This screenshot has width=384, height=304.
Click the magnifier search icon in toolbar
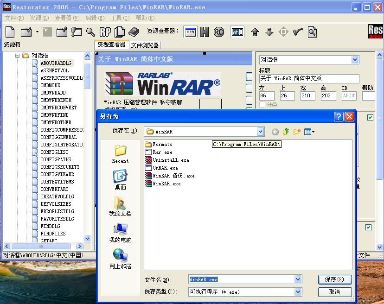coord(91,32)
